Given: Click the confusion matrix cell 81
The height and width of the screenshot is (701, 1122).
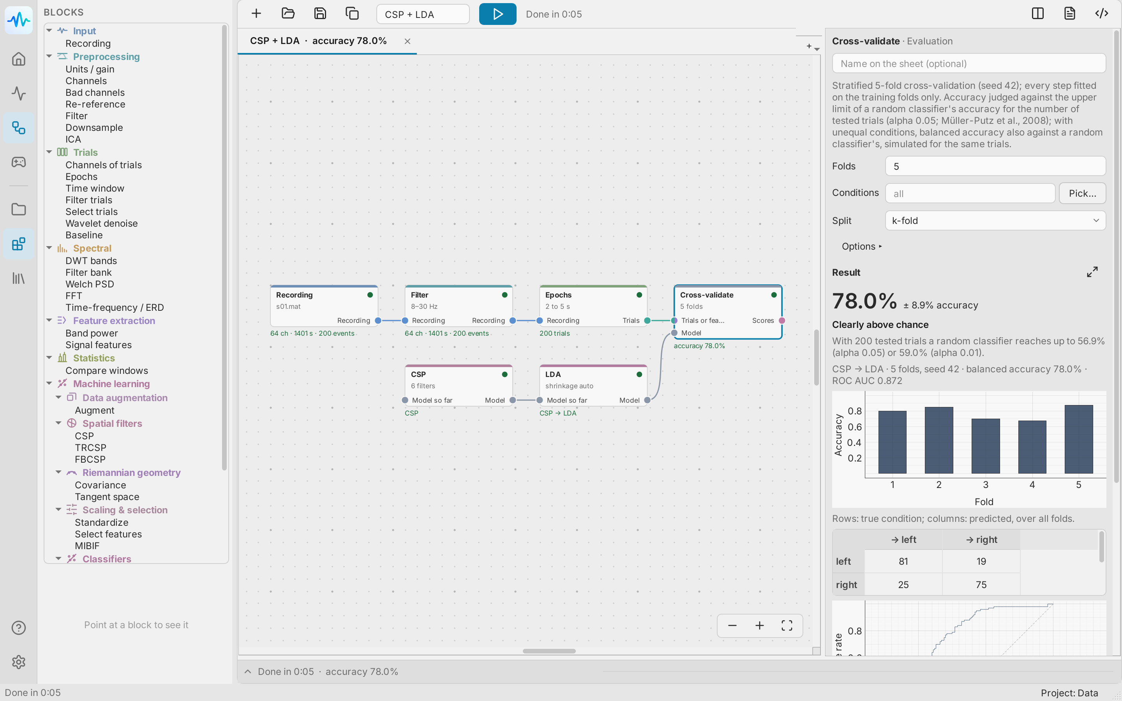Looking at the screenshot, I should click(x=903, y=562).
